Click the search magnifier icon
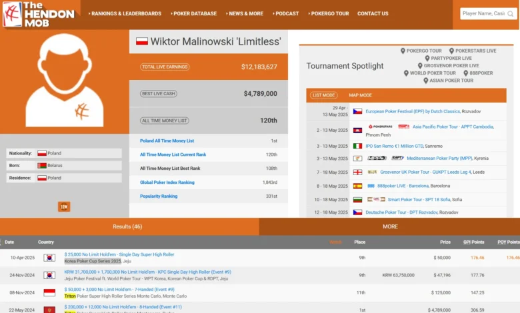 tap(511, 13)
